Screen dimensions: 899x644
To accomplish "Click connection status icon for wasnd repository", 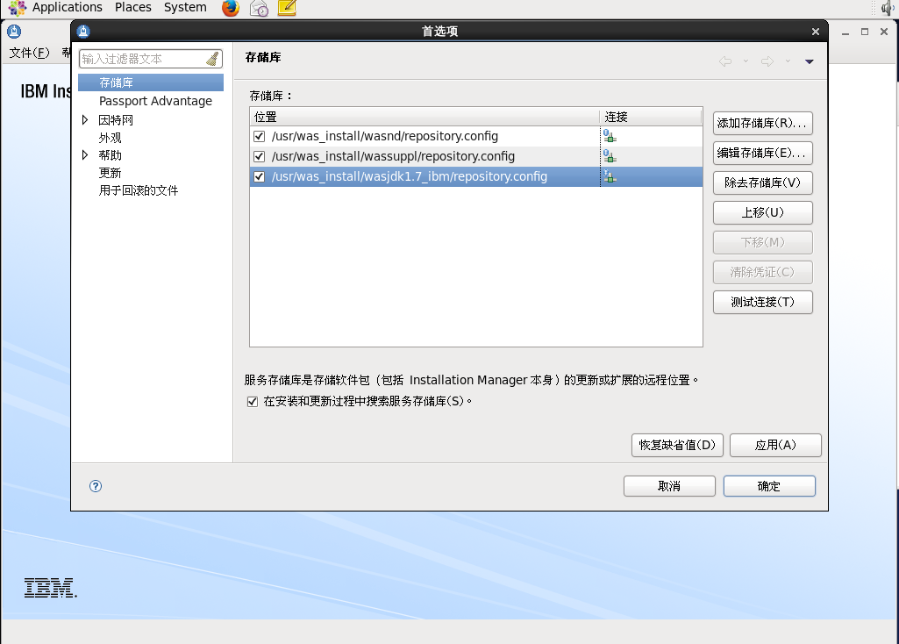I will tap(610, 136).
